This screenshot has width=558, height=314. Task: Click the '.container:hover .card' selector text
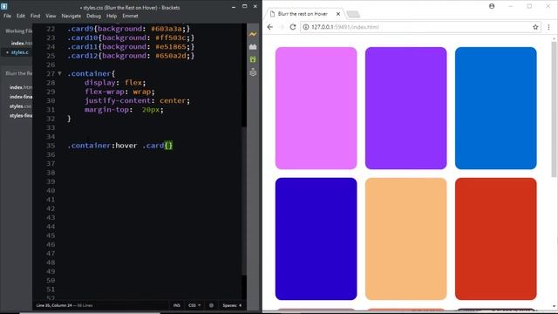[x=115, y=146]
